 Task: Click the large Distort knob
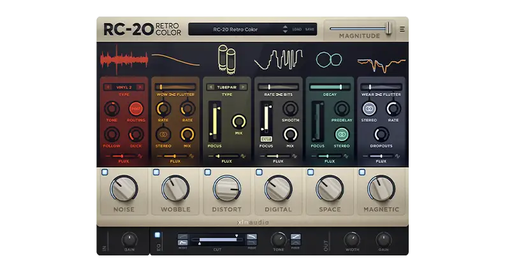pos(227,189)
